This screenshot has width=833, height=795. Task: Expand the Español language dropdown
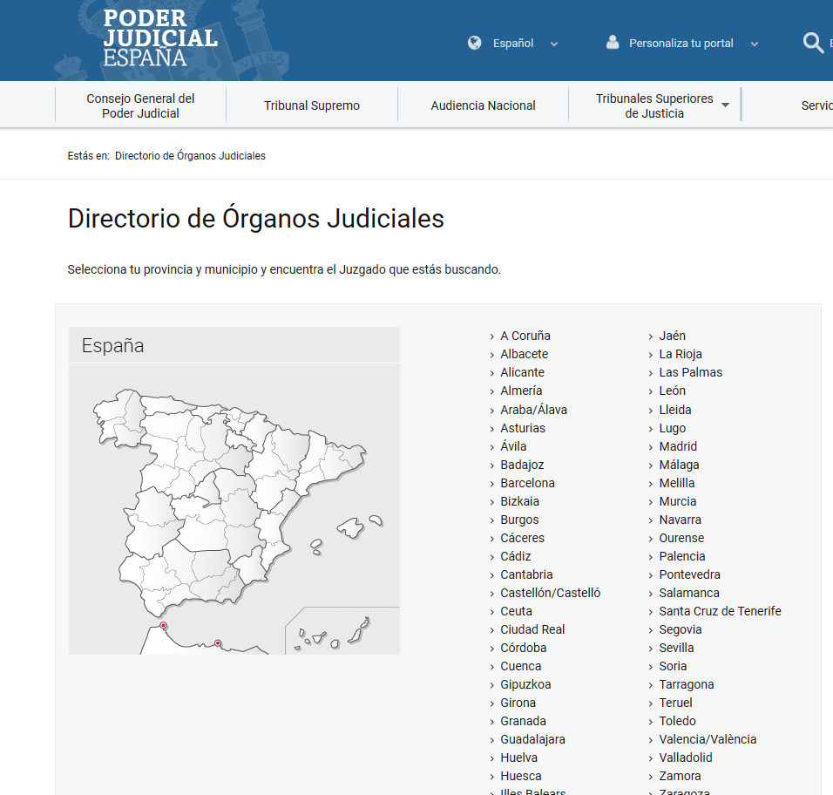(554, 44)
